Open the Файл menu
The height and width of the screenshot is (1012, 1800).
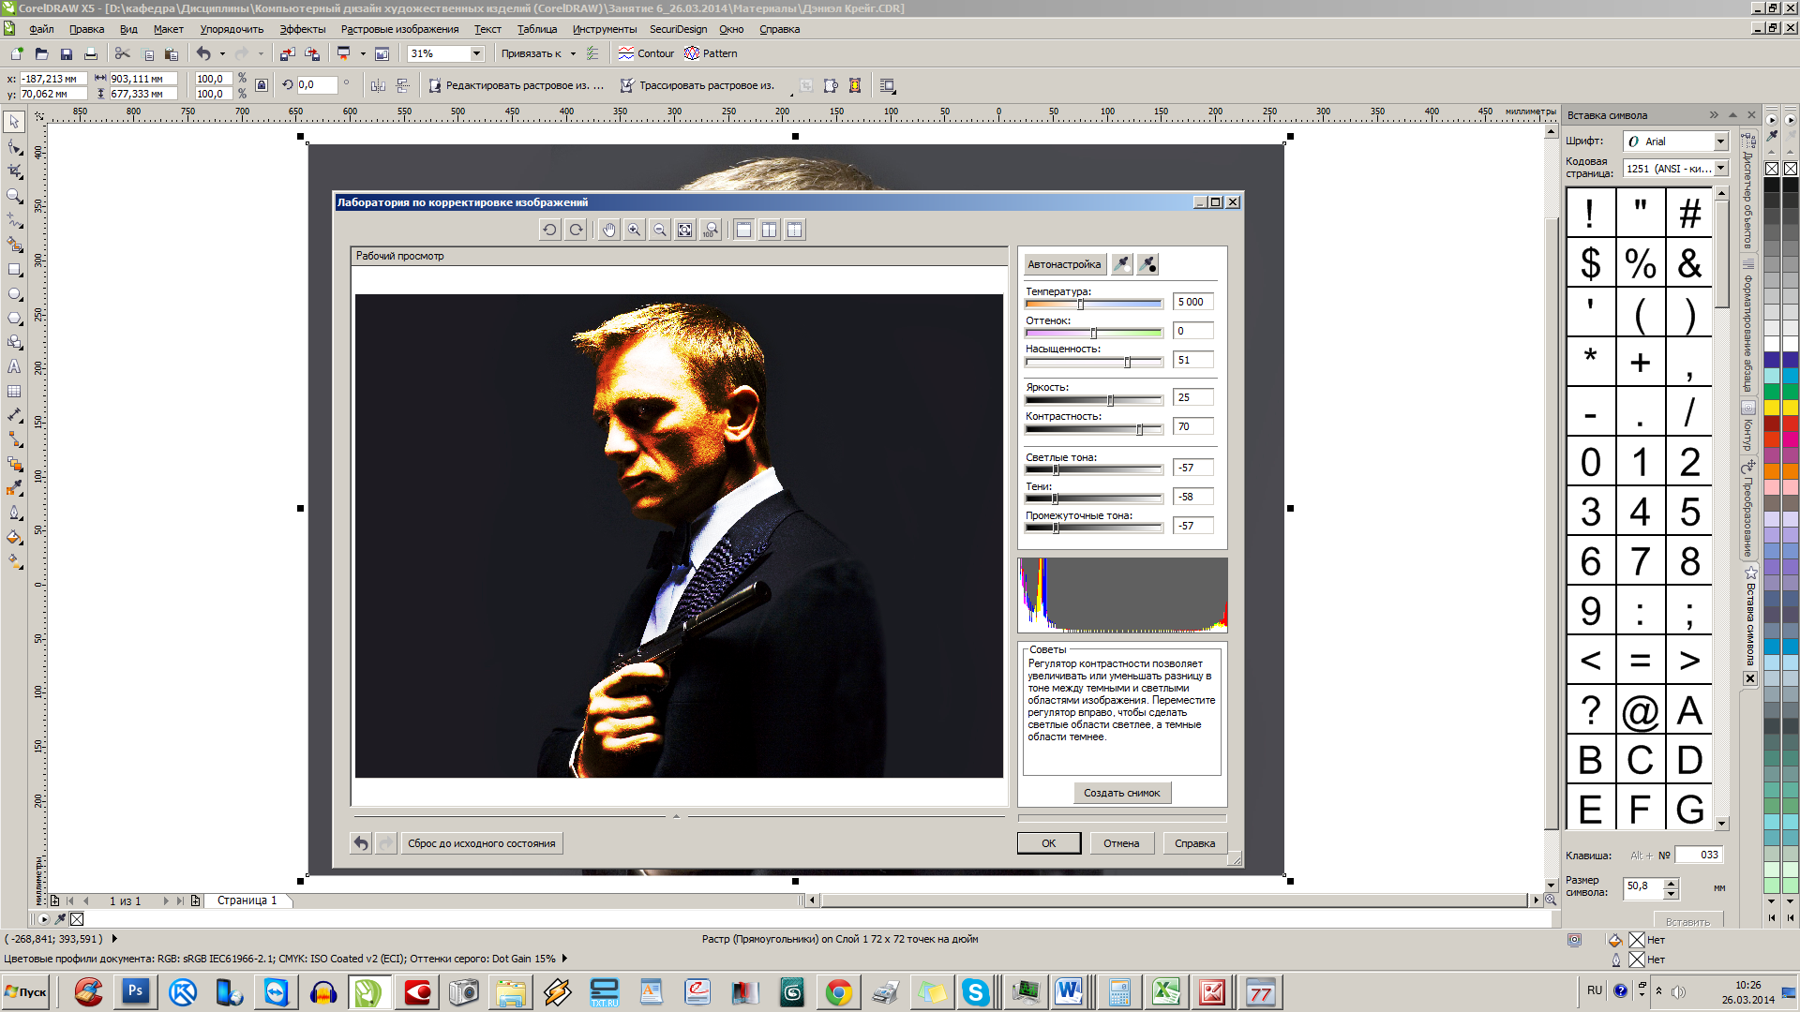pos(41,29)
